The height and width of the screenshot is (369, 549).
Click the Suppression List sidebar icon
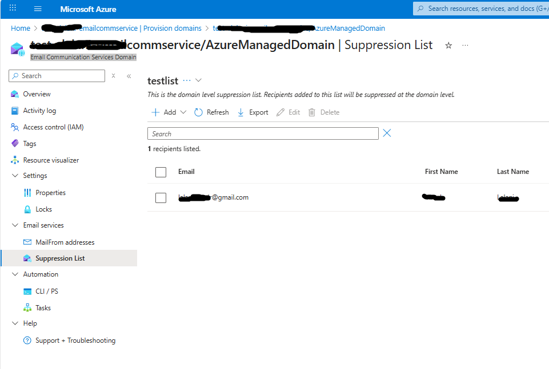[27, 258]
